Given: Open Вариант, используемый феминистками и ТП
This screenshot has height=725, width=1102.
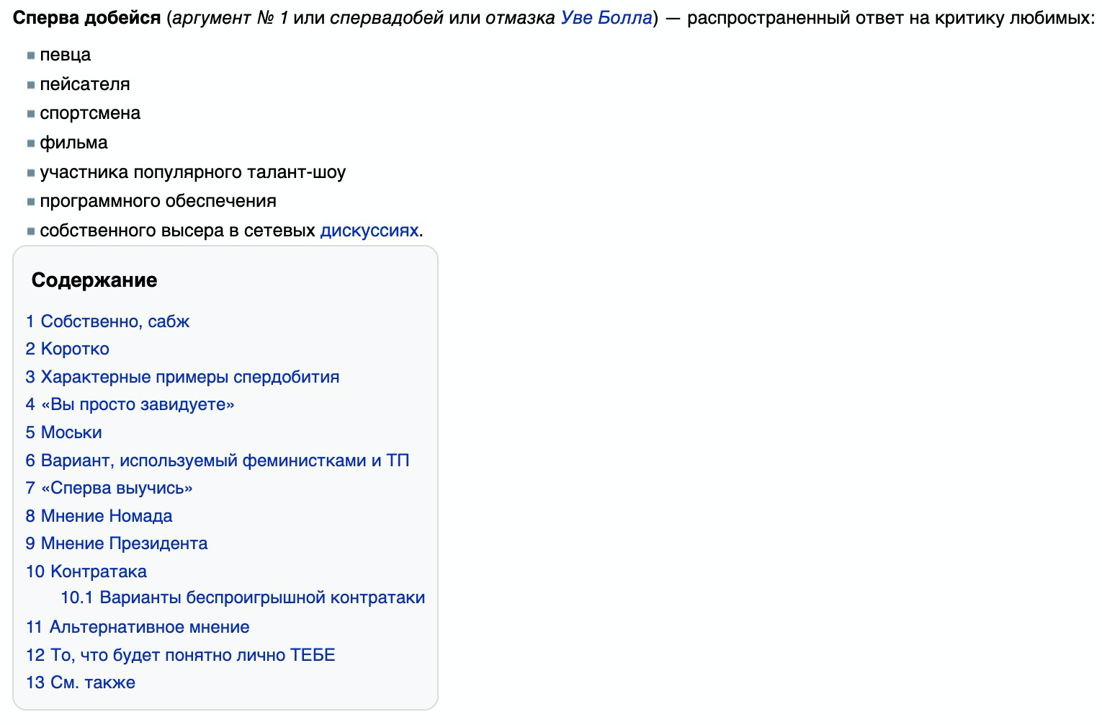Looking at the screenshot, I should tap(218, 461).
